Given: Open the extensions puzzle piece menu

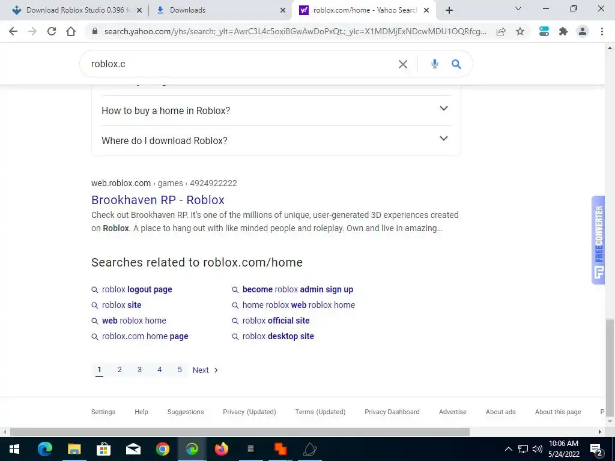Looking at the screenshot, I should click(563, 31).
